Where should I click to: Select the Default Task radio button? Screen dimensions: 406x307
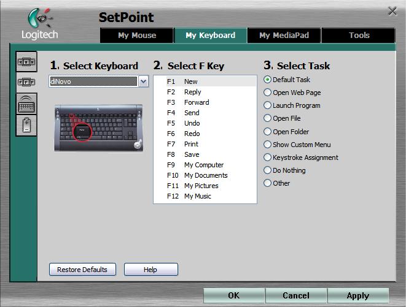pyautogui.click(x=267, y=80)
